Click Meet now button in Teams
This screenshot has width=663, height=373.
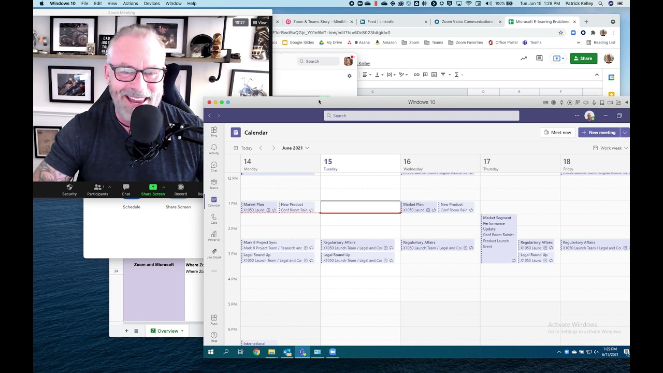coord(557,133)
